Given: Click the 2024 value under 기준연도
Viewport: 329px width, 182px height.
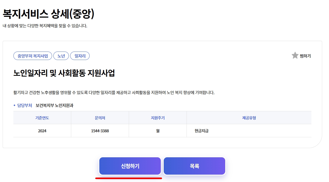Looking at the screenshot, I should click(42, 130).
